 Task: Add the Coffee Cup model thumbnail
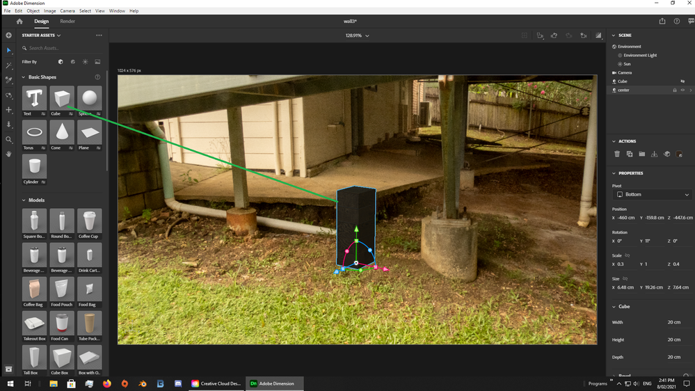pyautogui.click(x=89, y=221)
